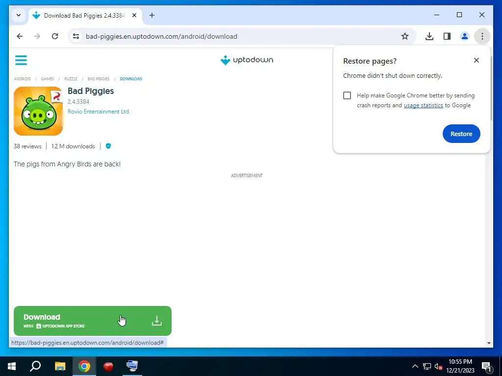Click the address bar URL
The image size is (502, 376).
tap(161, 36)
